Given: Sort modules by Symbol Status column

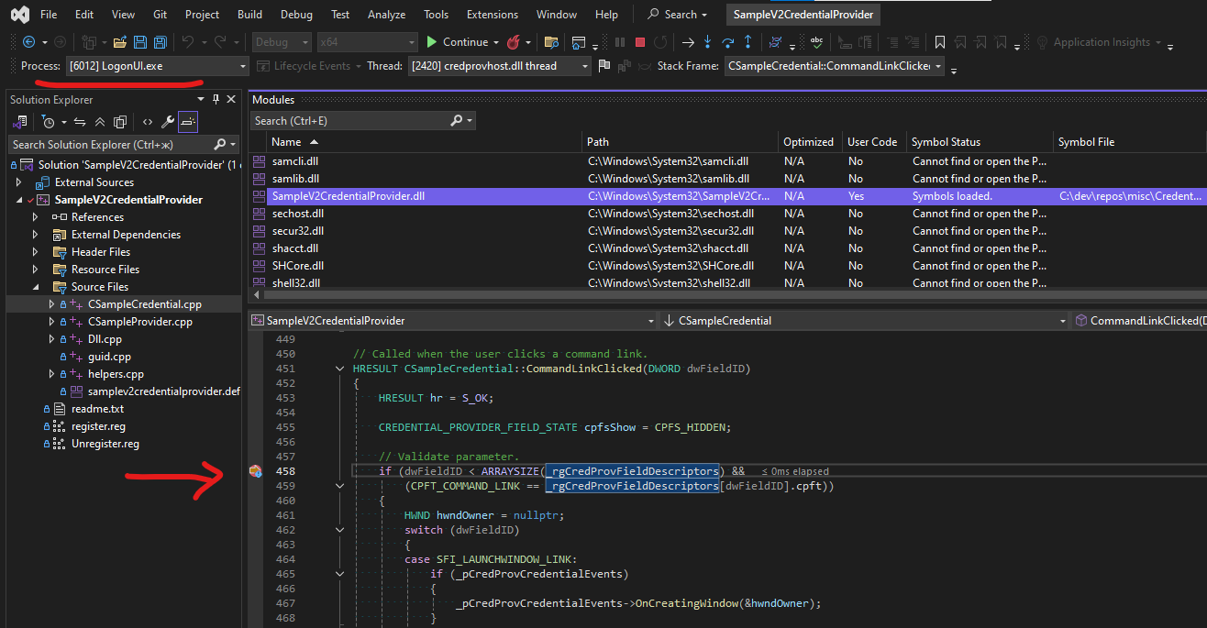Looking at the screenshot, I should click(x=946, y=142).
